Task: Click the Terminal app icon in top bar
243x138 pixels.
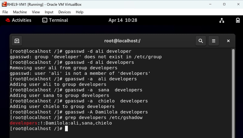Action: point(45,20)
